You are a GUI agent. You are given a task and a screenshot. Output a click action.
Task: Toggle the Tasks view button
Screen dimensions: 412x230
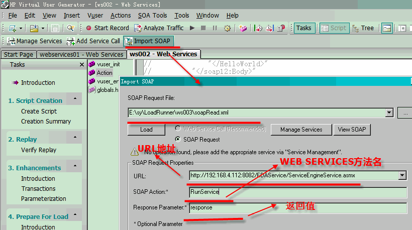coord(304,28)
